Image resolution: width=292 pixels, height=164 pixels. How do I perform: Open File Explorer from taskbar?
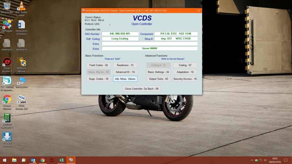(14, 160)
